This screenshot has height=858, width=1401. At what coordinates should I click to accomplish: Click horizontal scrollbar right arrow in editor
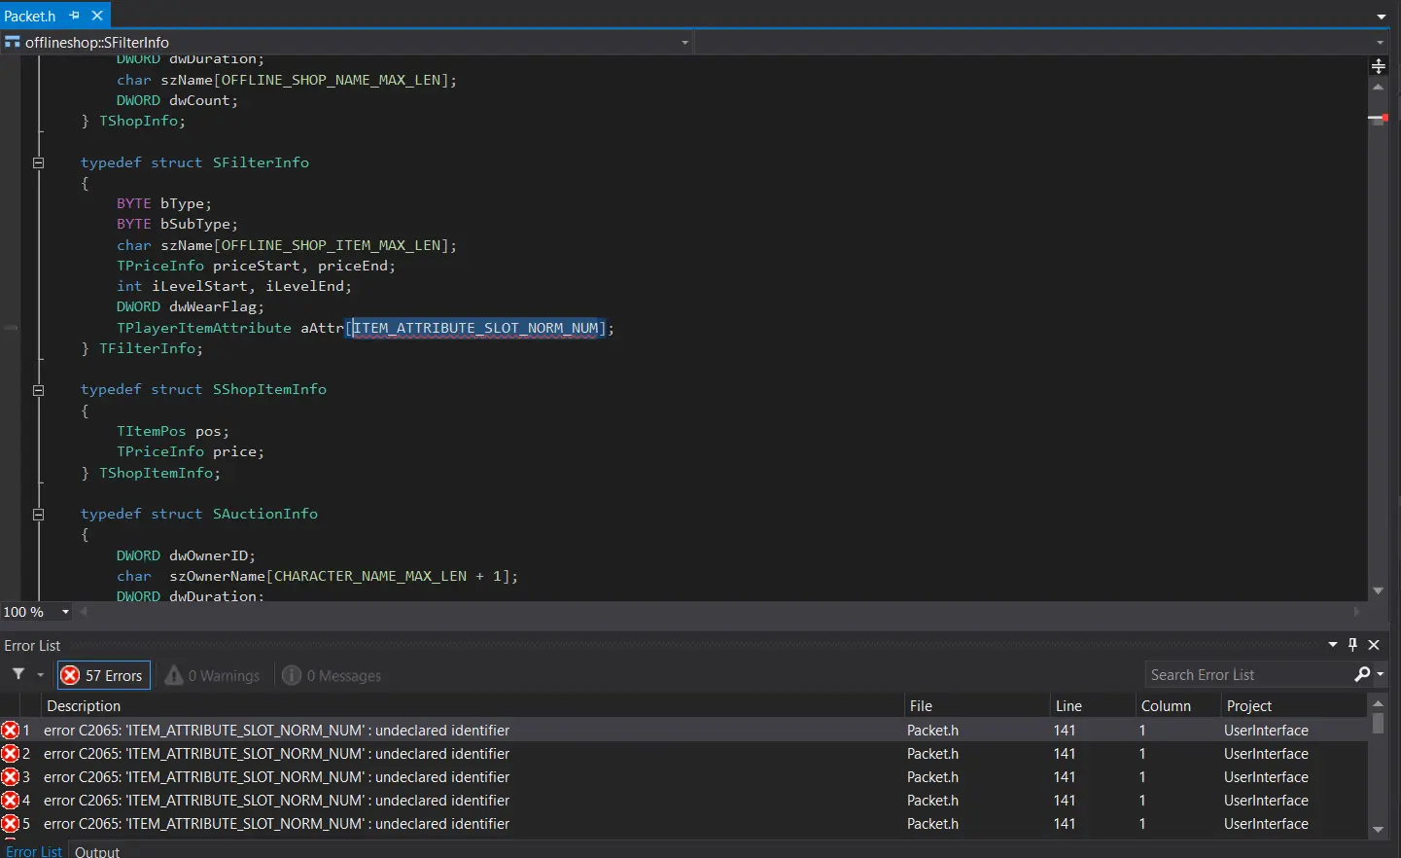coord(1357,613)
